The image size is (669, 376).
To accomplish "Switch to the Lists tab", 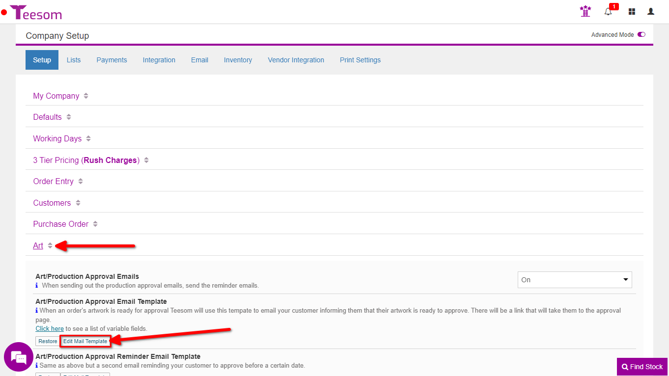I will click(x=74, y=60).
